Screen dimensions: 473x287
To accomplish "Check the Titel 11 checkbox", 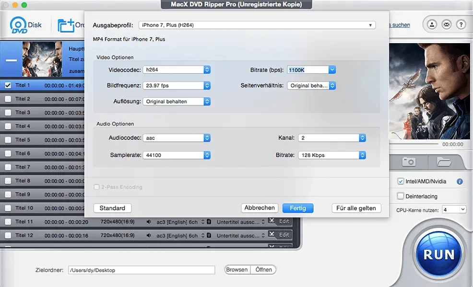I will [8, 222].
